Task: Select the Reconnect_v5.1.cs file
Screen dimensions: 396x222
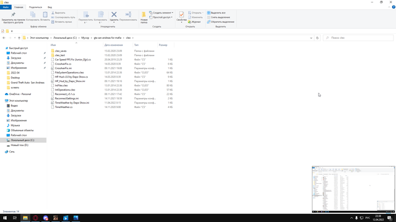Action: (65, 94)
